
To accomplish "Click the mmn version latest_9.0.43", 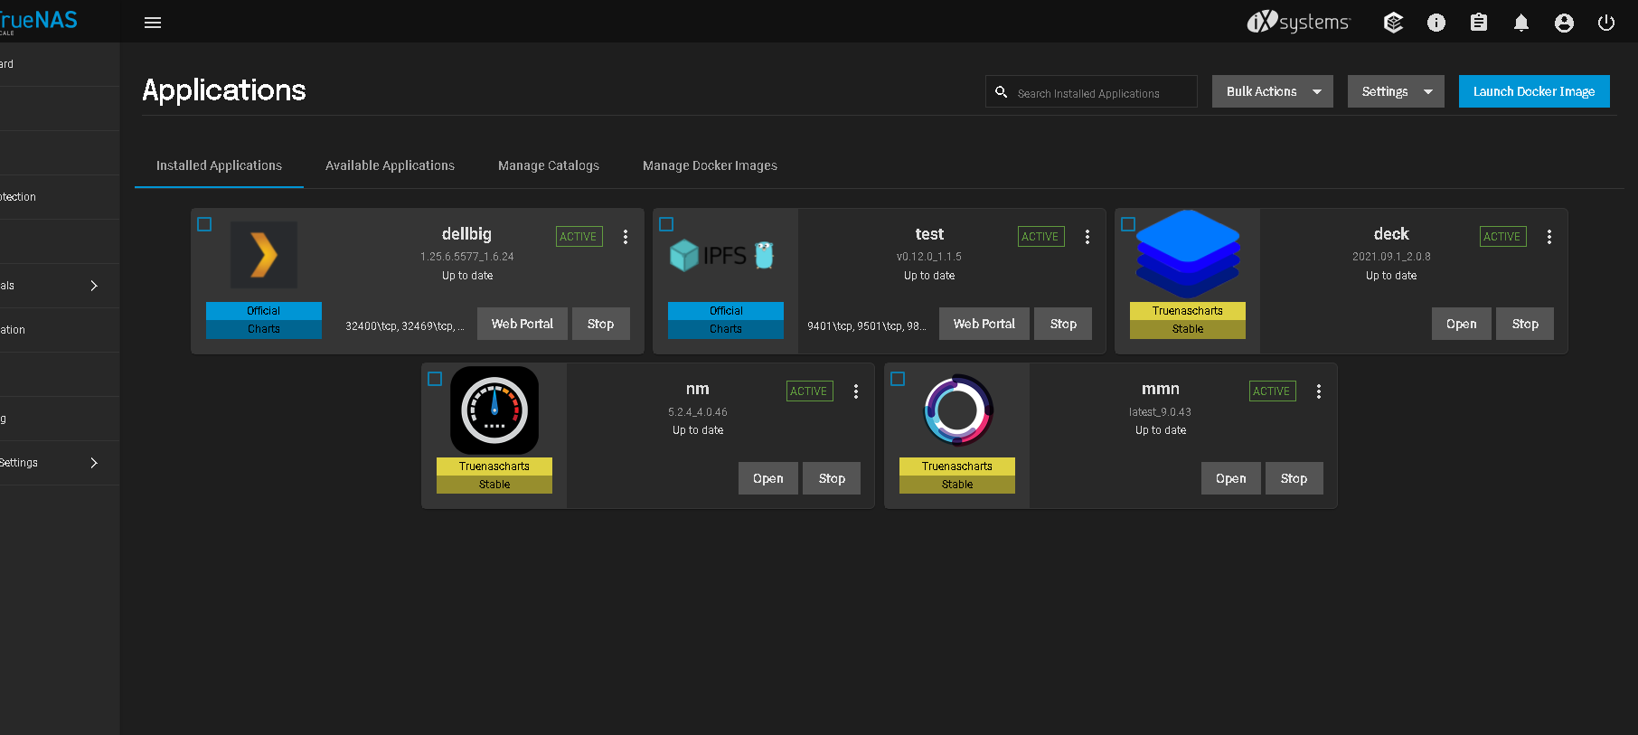I will [1161, 412].
